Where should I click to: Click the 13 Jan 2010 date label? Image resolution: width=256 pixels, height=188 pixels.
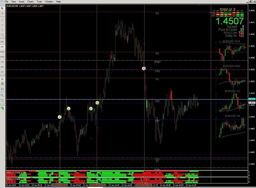[x=11, y=185]
